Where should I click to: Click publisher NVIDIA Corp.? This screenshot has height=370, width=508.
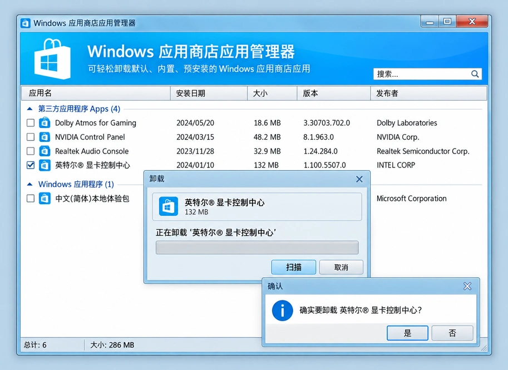[x=398, y=137]
